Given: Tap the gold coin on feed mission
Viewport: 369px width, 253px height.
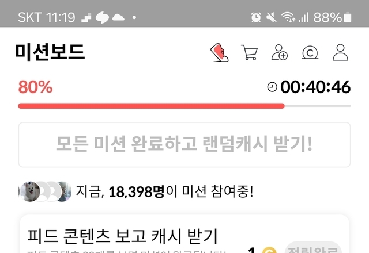Looking at the screenshot, I should [269, 250].
